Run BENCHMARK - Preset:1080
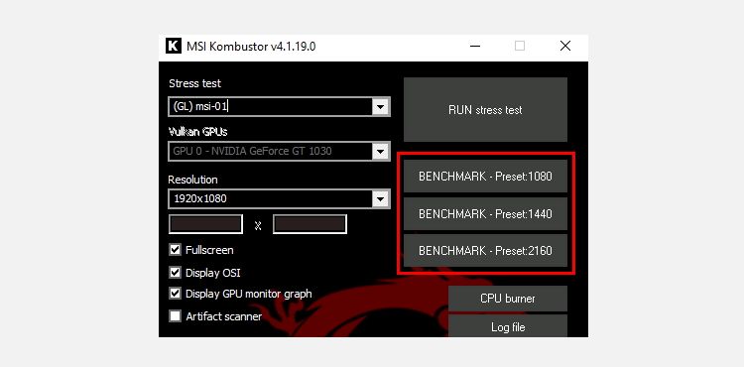Image resolution: width=744 pixels, height=367 pixels. (485, 176)
